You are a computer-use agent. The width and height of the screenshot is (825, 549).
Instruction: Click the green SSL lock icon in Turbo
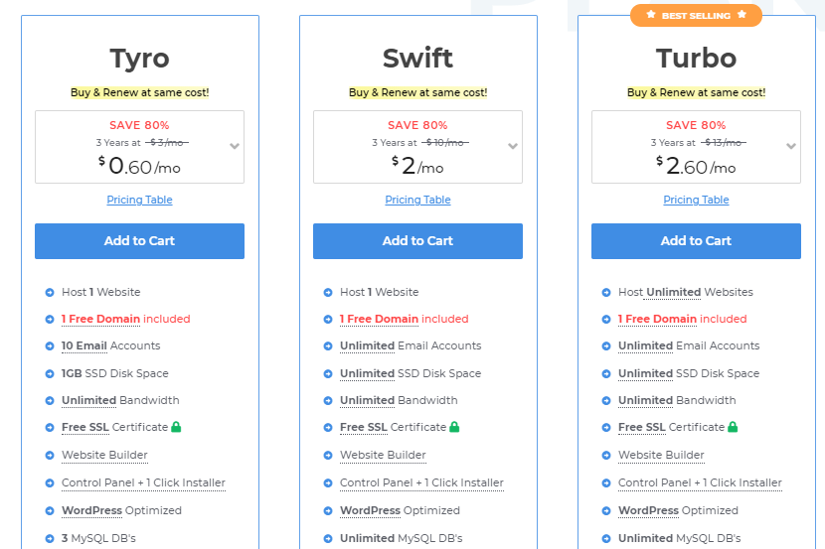(x=733, y=427)
